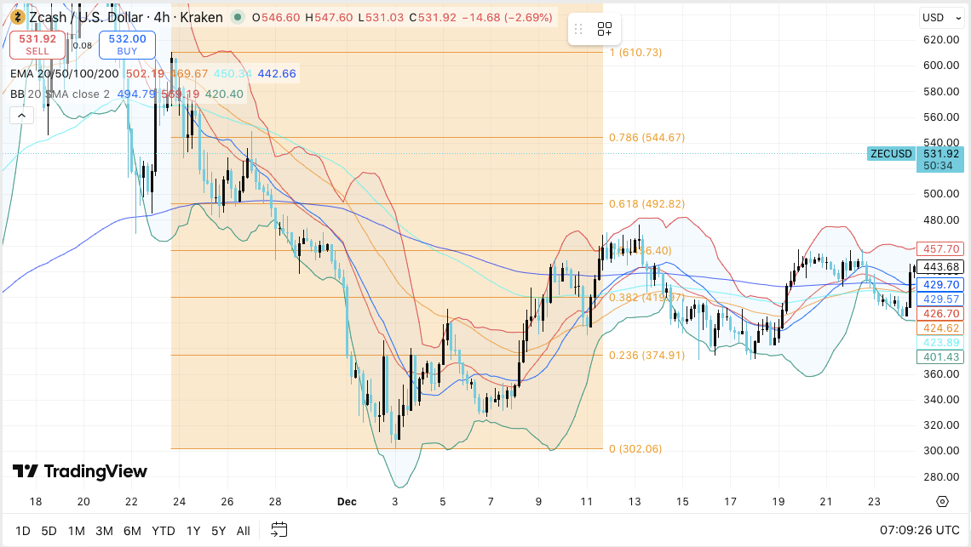Select the EMA 20/50/100/200 indicator legend
The width and height of the screenshot is (971, 547).
coord(65,74)
